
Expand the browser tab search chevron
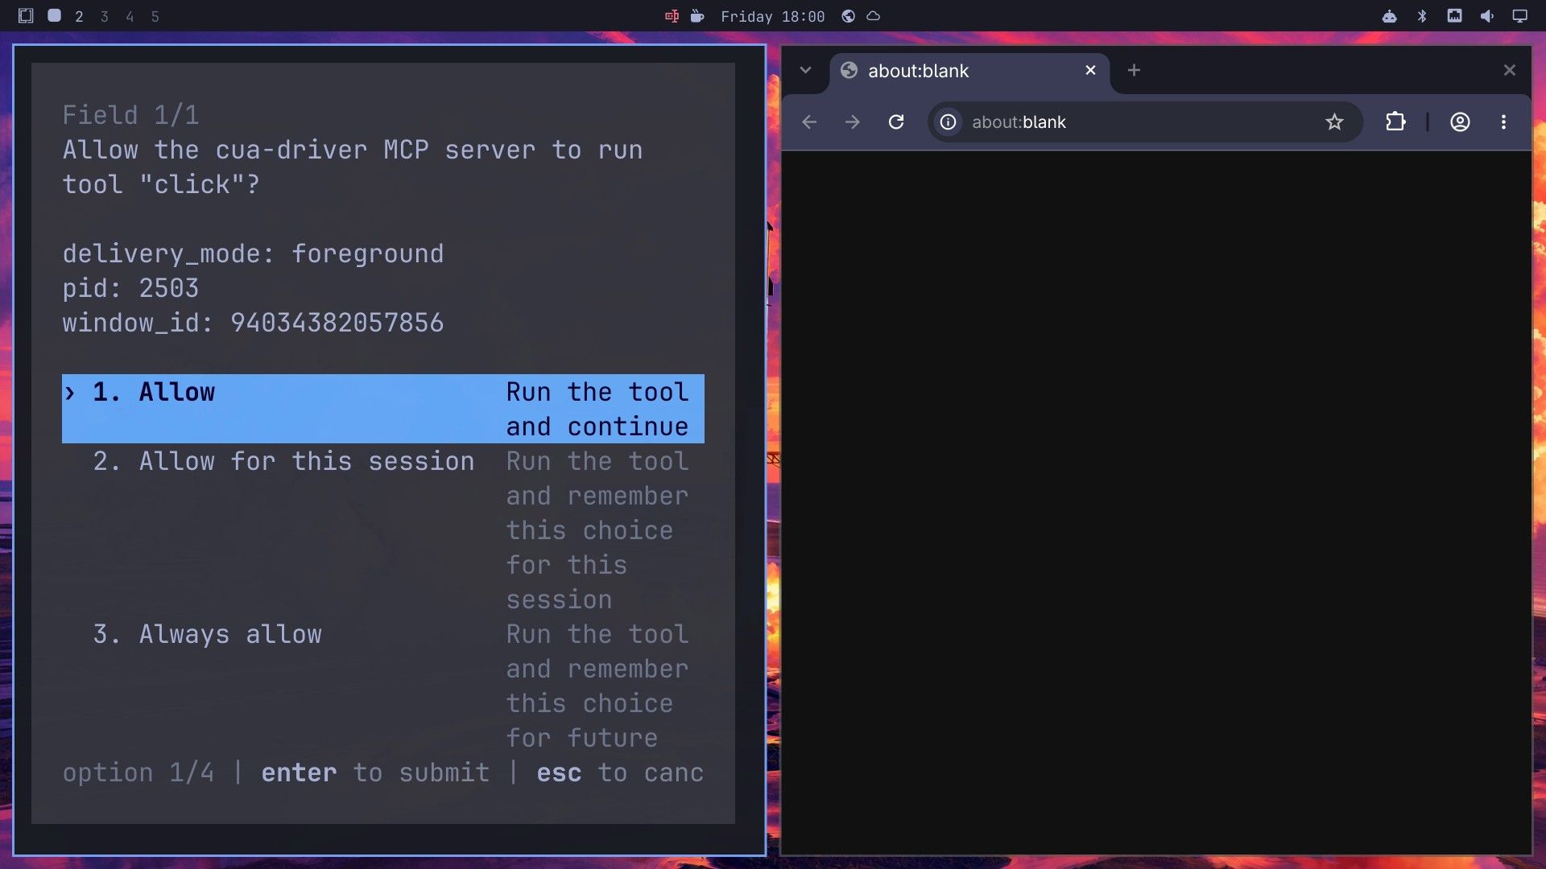point(805,70)
